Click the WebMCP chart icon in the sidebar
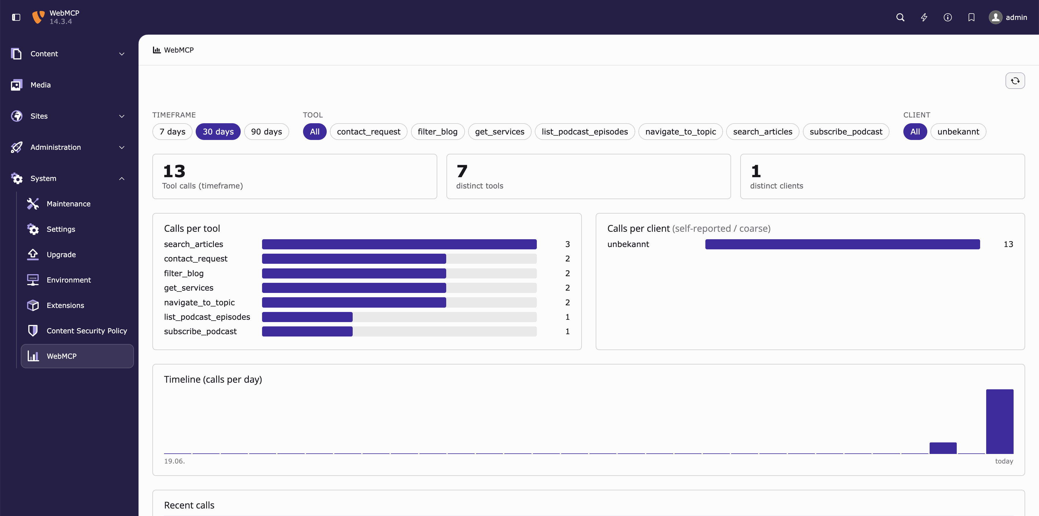Viewport: 1039px width, 516px height. (x=33, y=356)
